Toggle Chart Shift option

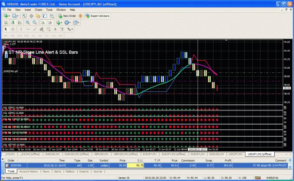click(x=50, y=23)
